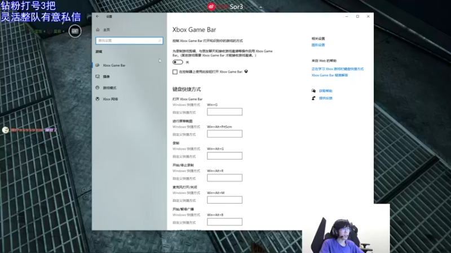This screenshot has height=253, width=451.
Task: Click the Xbox Game Bar sidebar icon
Action: pyautogui.click(x=98, y=65)
